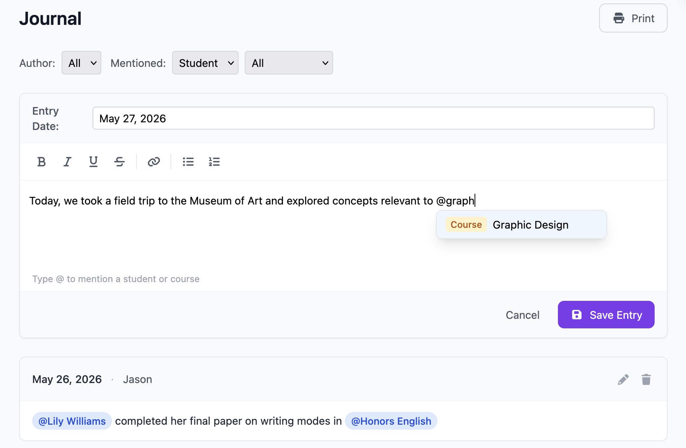
Task: Click the 'Mentioned:' label
Action: point(138,63)
